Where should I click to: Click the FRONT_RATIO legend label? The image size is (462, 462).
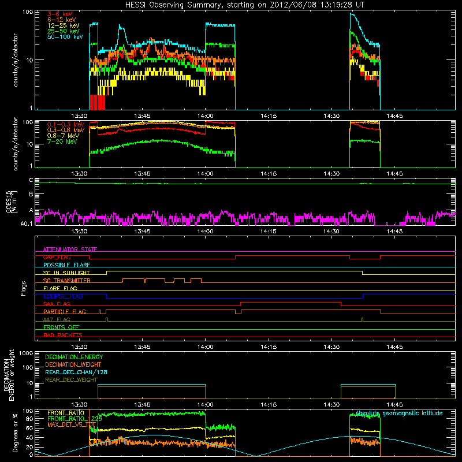point(66,413)
